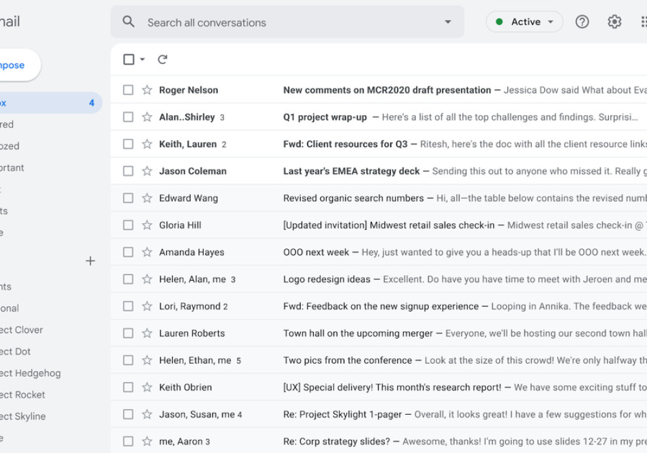Star the Roger Nelson email
The width and height of the screenshot is (647, 453).
click(147, 90)
